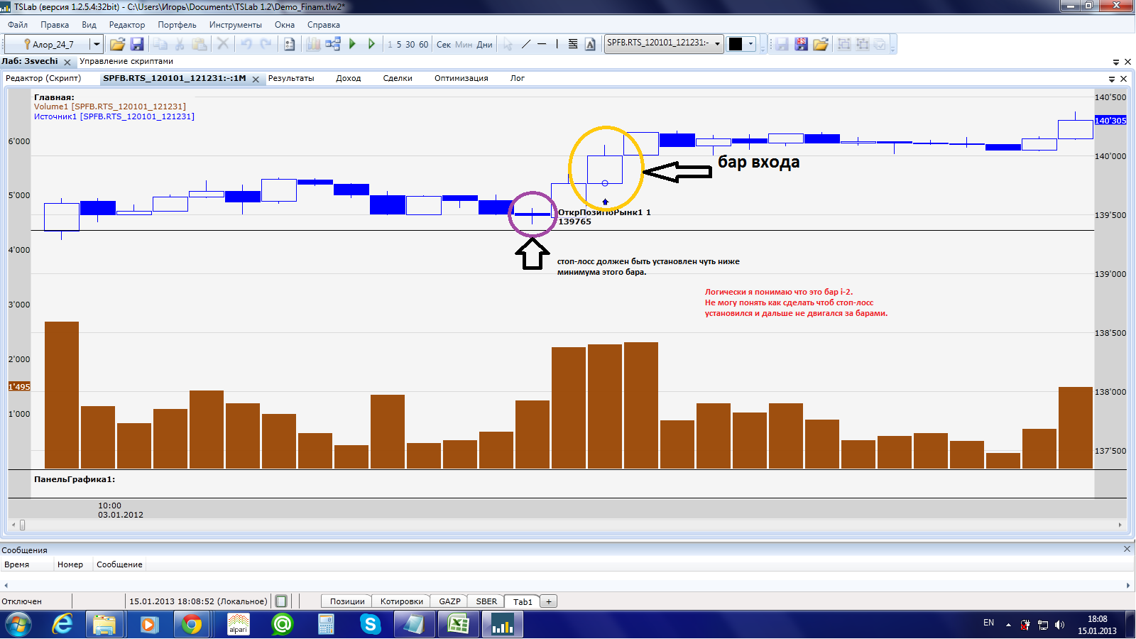This screenshot has width=1136, height=639.
Task: Switch interval units to Мин
Action: point(464,44)
